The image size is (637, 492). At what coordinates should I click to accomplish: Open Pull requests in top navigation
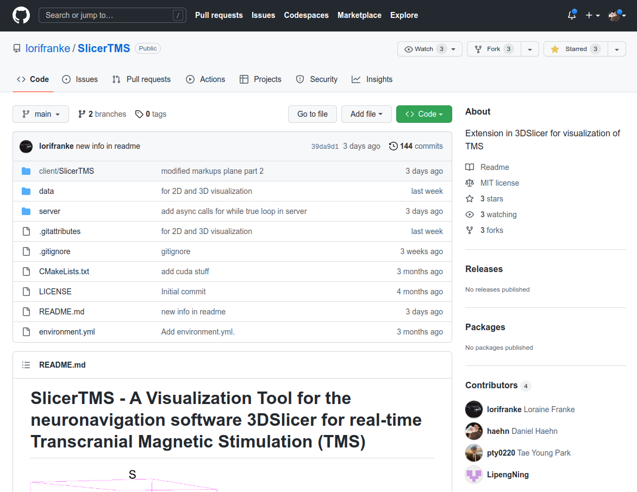point(218,15)
